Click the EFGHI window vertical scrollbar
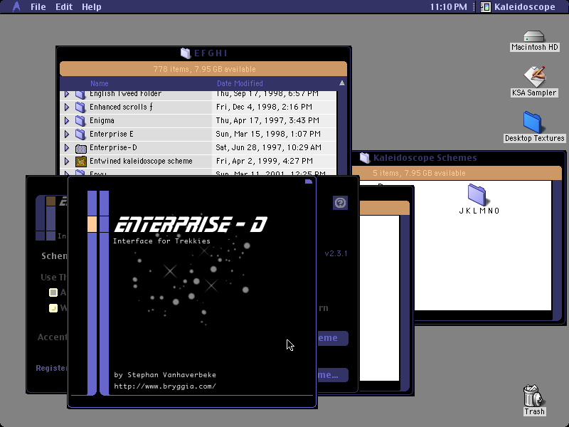The image size is (569, 427). [342, 133]
